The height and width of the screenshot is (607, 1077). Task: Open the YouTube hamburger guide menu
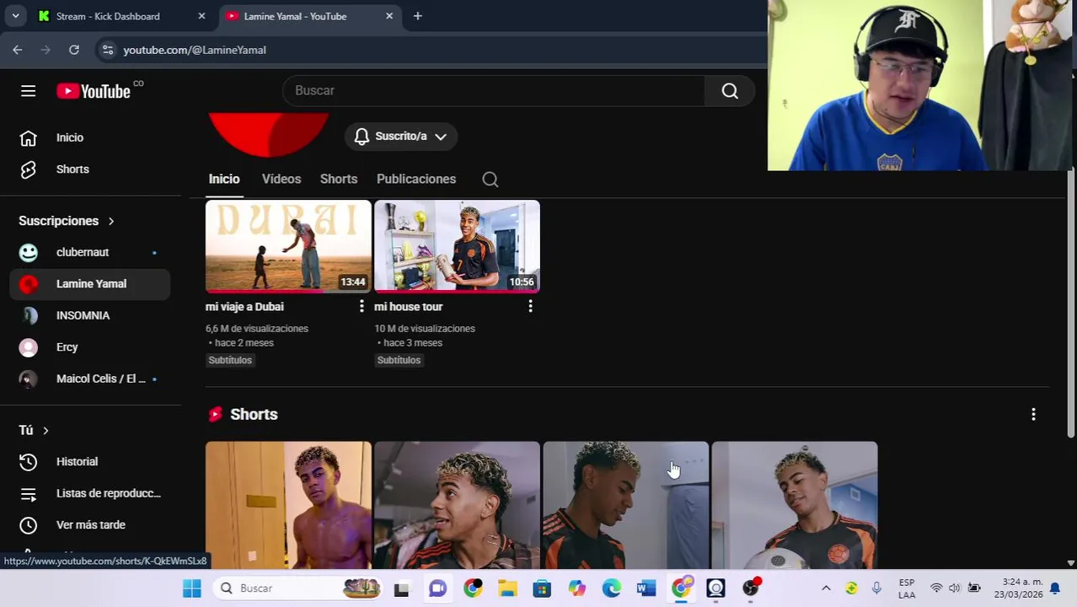coord(29,91)
